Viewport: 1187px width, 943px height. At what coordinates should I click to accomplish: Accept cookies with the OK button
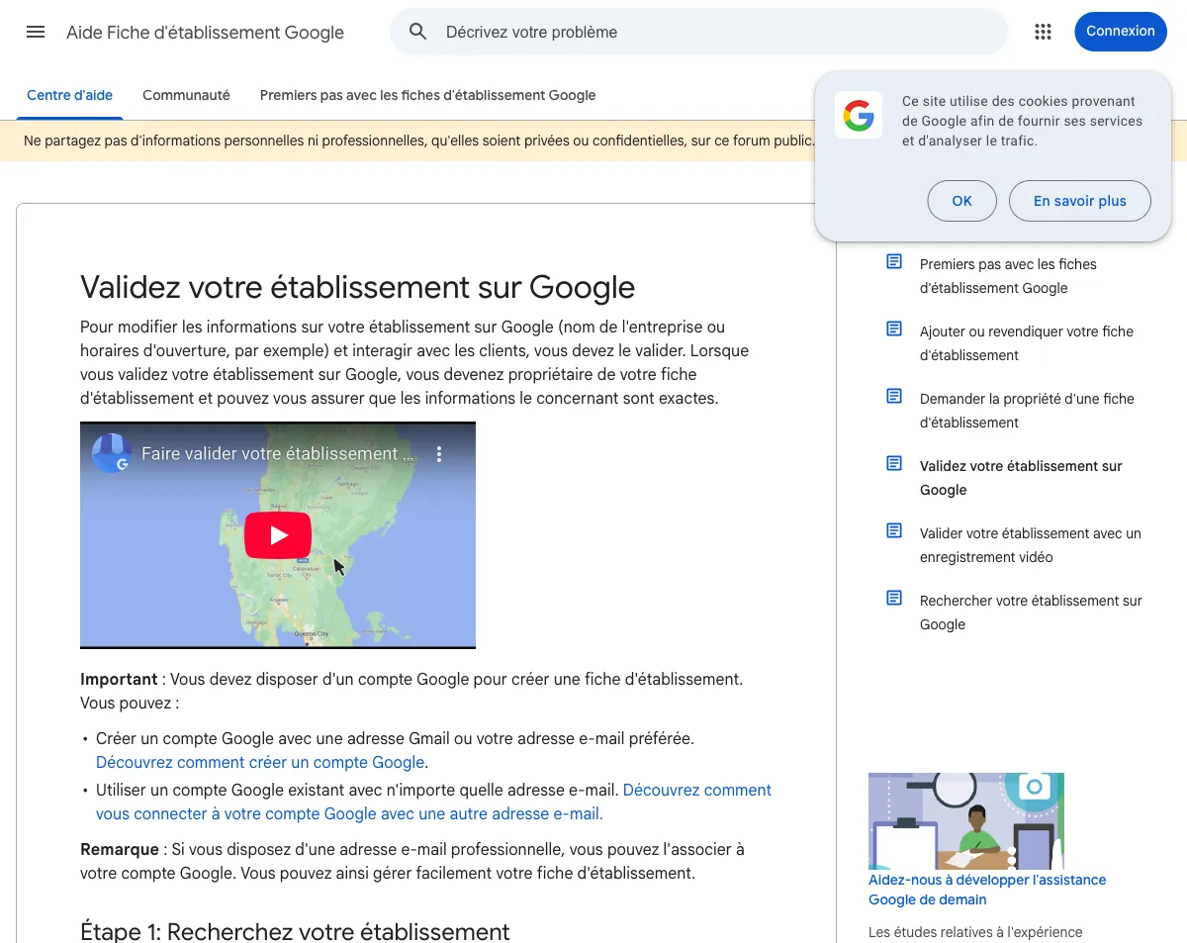[x=960, y=200]
